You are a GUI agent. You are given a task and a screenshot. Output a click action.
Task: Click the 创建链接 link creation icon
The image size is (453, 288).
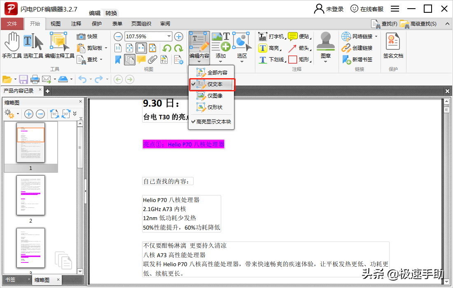[357, 48]
